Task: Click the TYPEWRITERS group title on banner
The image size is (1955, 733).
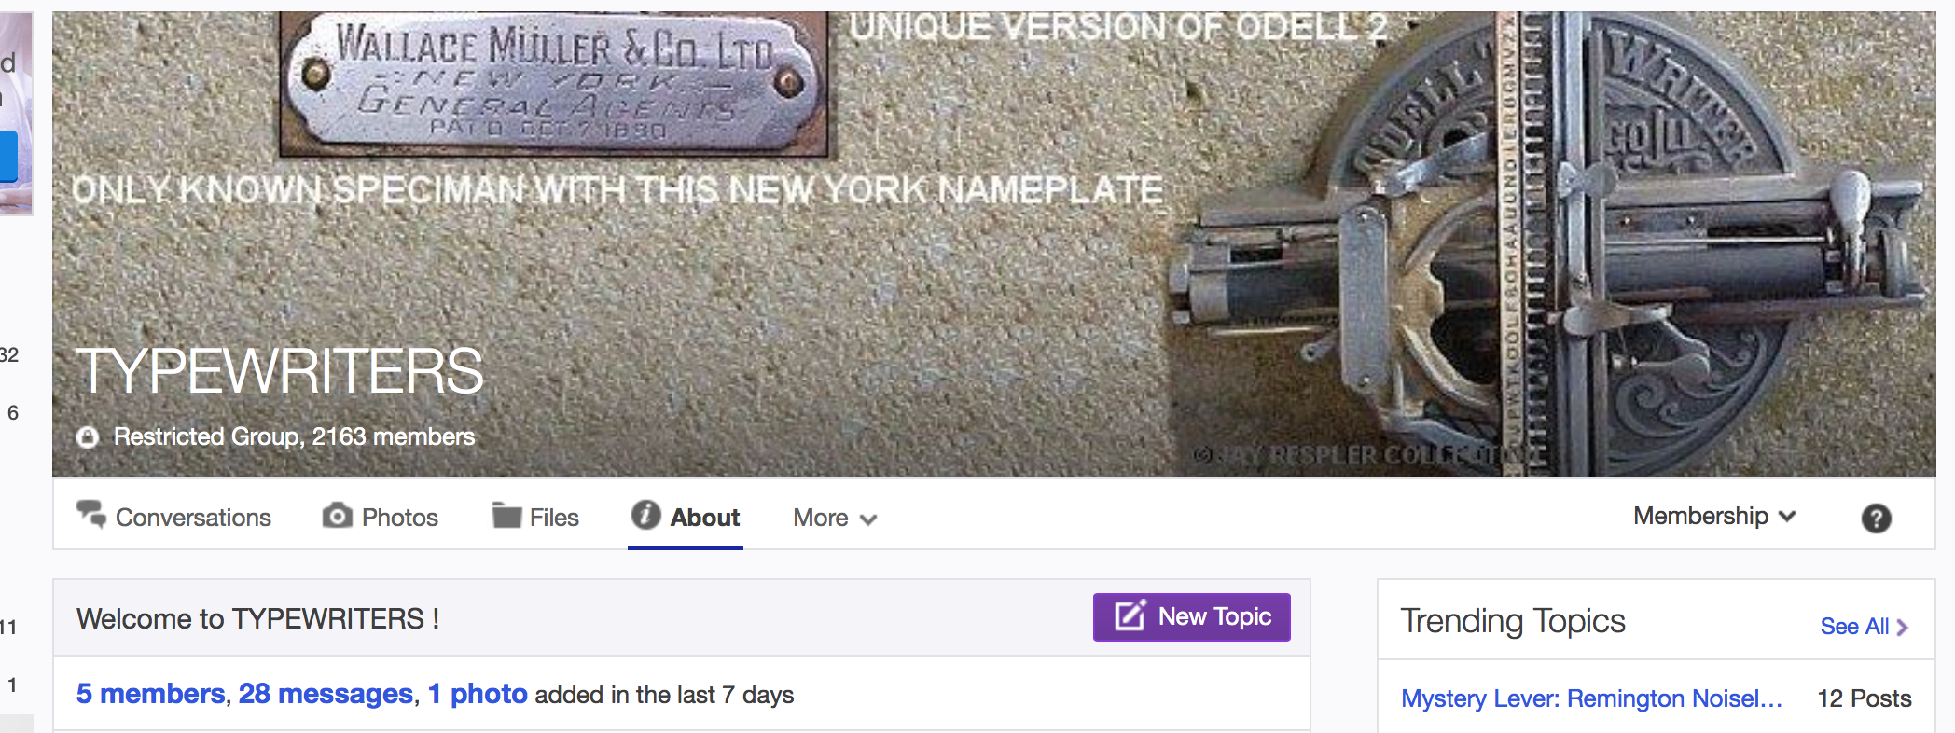Action: click(x=280, y=371)
